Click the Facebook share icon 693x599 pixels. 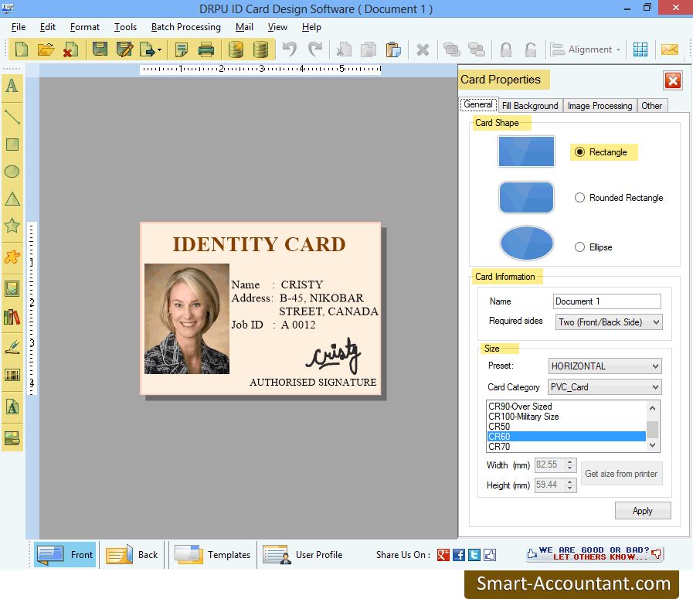tap(459, 555)
